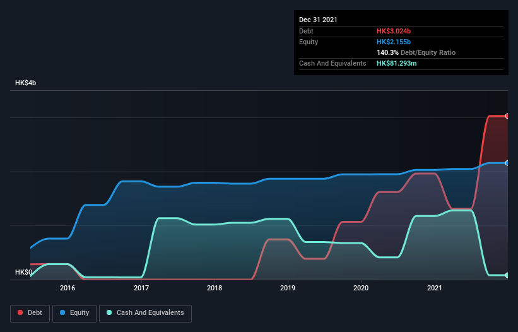
Task: Click the HK$3.024b debt value
Action: [x=394, y=31]
